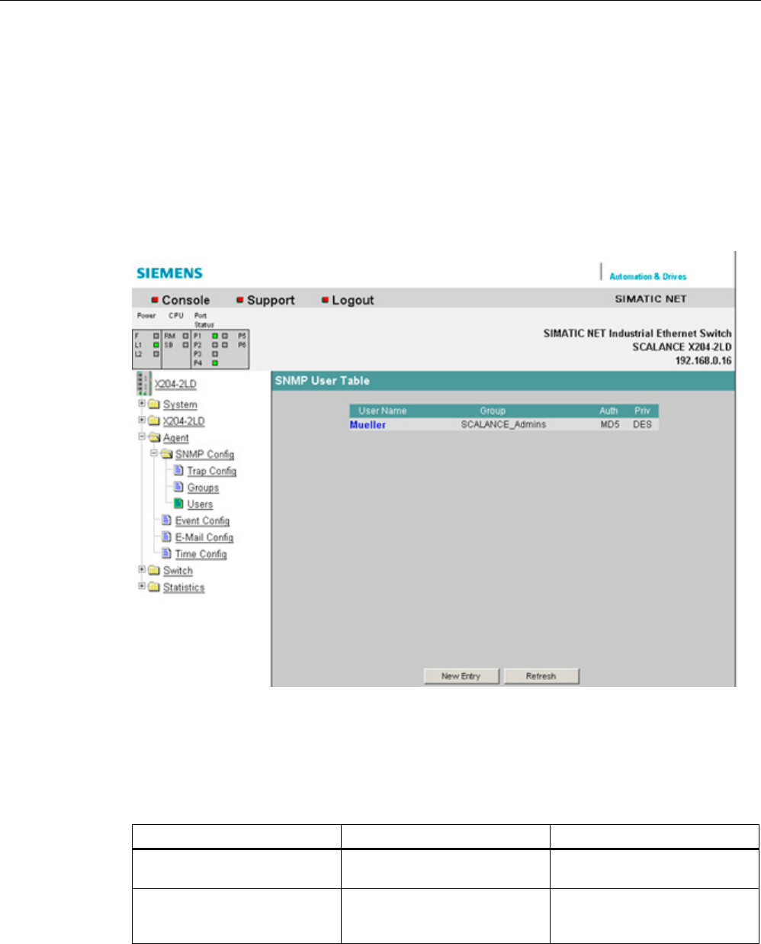
Task: Click the SNMP Config folder icon
Action: (x=165, y=454)
